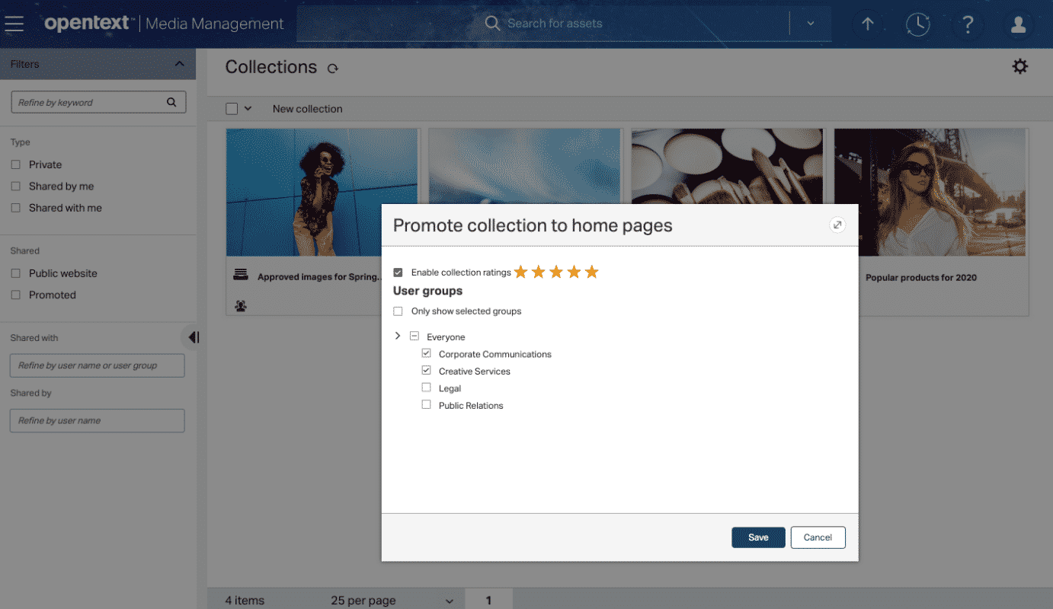Collapse the Shared with filter panel arrow
The height and width of the screenshot is (609, 1053).
coord(193,336)
